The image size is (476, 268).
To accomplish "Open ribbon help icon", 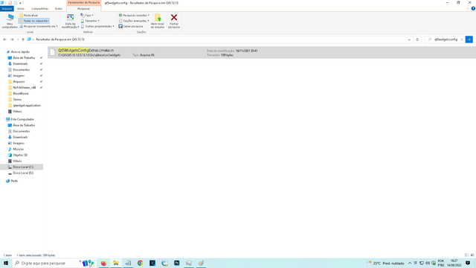I will [473, 8].
